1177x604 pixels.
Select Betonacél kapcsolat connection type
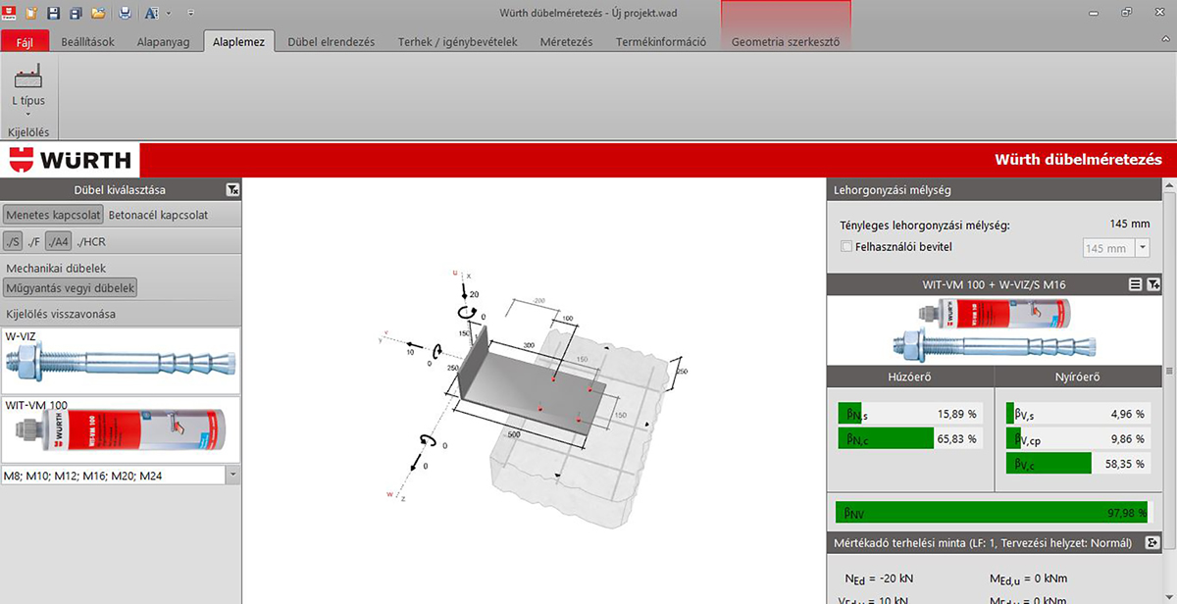point(158,215)
